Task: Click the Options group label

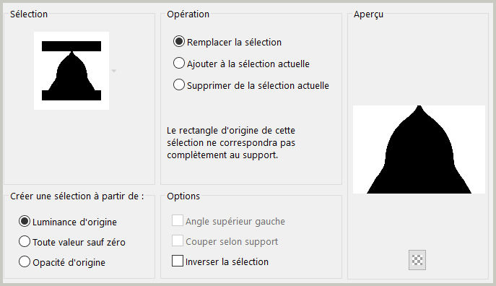Action: (x=183, y=196)
